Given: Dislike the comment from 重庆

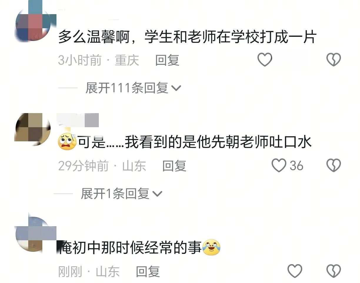Looking at the screenshot, I should click(x=334, y=60).
